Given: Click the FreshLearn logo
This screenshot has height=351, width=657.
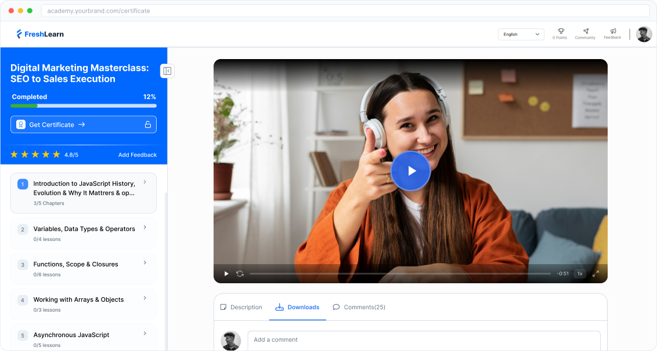Looking at the screenshot, I should [40, 34].
